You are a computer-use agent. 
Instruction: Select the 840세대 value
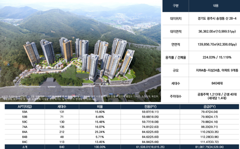click(217, 83)
